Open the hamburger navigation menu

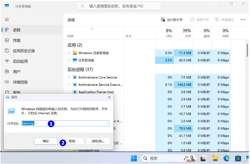pyautogui.click(x=7, y=19)
